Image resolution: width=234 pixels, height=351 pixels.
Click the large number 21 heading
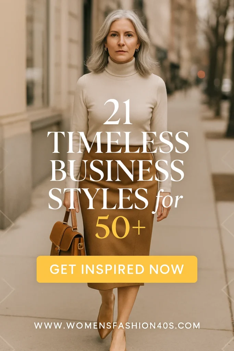click(118, 112)
